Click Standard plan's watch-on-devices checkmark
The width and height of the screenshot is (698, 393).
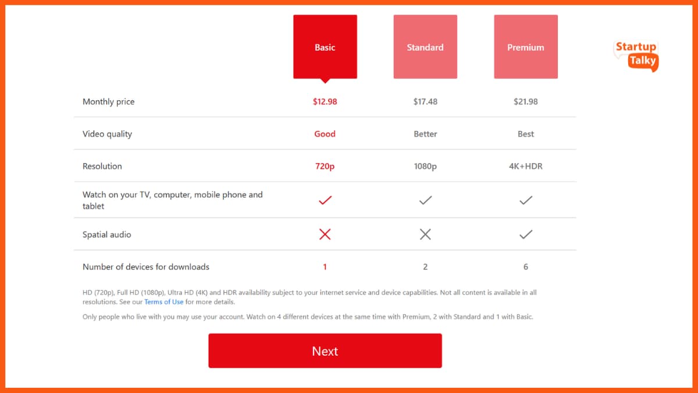pyautogui.click(x=425, y=200)
